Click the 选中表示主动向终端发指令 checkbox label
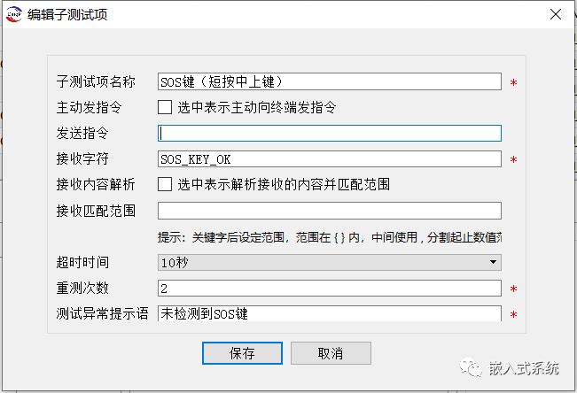Image resolution: width=577 pixels, height=393 pixels. [256, 107]
